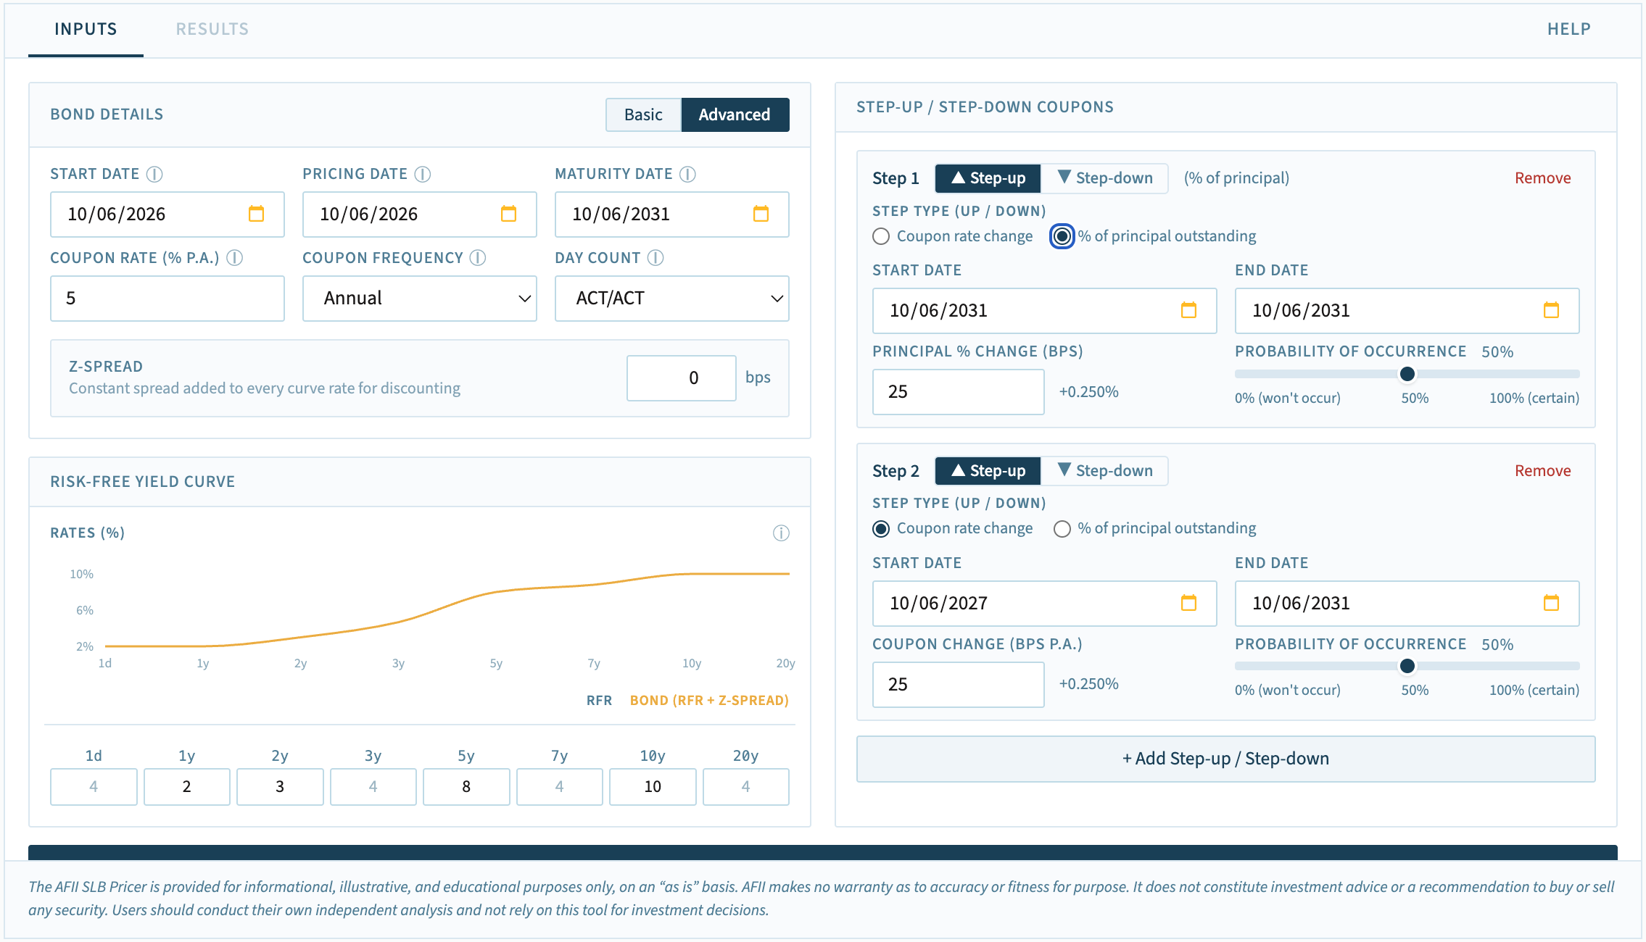Expand the Coupon Frequency dropdown
The width and height of the screenshot is (1646, 942).
coord(419,298)
